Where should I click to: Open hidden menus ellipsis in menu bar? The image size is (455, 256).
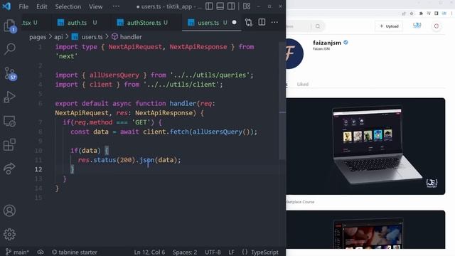pos(116,6)
